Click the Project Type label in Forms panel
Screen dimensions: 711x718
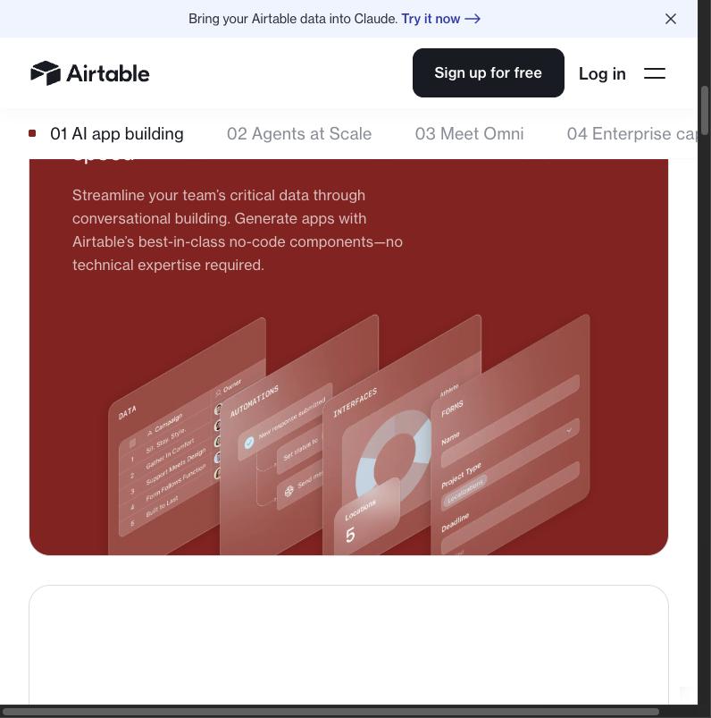(x=461, y=476)
